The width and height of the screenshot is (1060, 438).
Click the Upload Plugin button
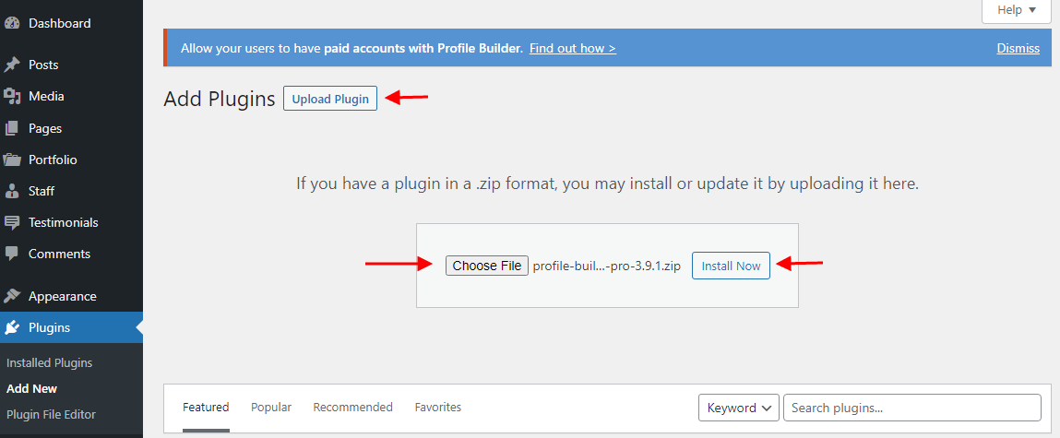pyautogui.click(x=330, y=100)
